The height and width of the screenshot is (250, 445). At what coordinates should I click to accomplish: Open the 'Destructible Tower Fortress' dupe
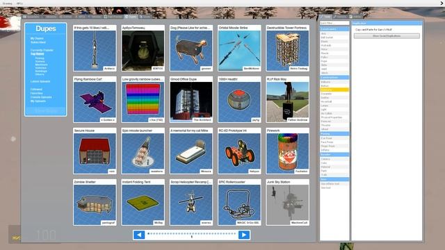tap(287, 48)
